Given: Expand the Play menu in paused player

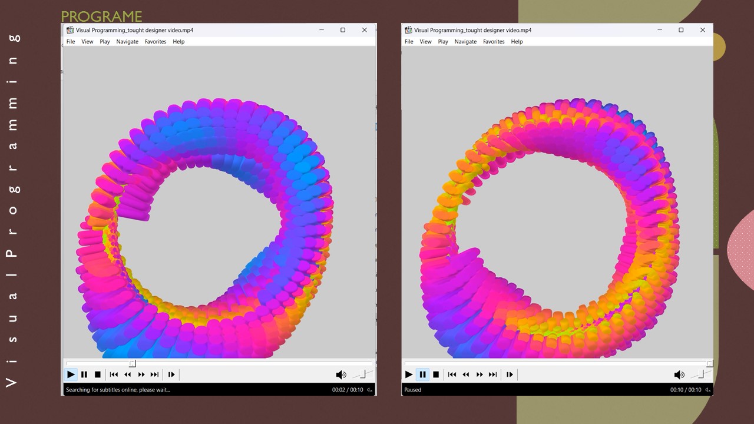Looking at the screenshot, I should (x=443, y=42).
